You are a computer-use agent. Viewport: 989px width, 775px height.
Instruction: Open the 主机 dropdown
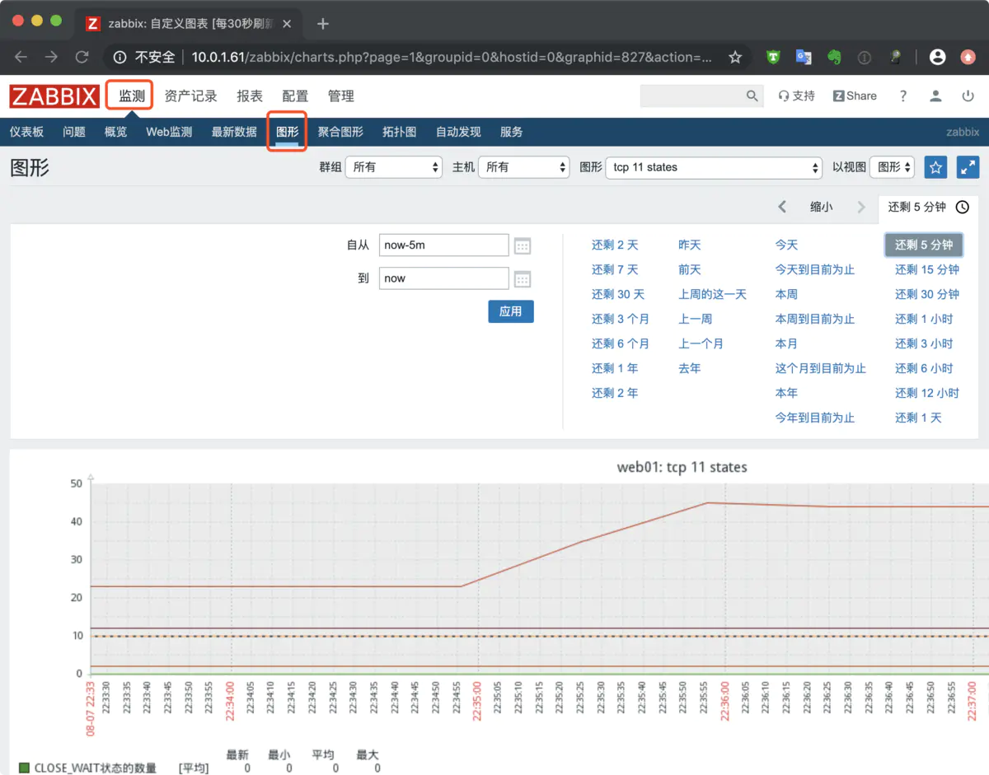pyautogui.click(x=524, y=167)
